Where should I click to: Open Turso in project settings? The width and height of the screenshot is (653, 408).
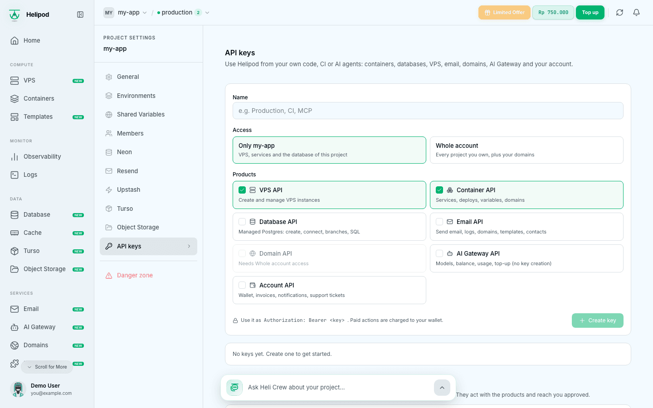click(148, 209)
